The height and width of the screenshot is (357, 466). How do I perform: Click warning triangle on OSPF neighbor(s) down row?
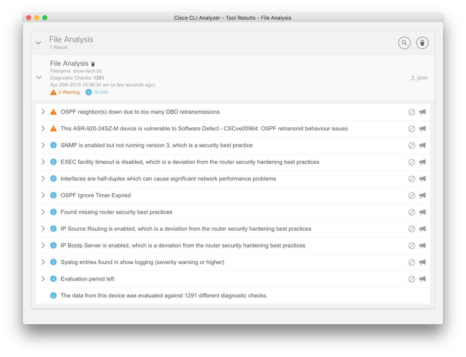point(53,112)
